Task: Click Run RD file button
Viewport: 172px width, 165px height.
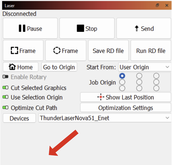Action: (x=151, y=51)
